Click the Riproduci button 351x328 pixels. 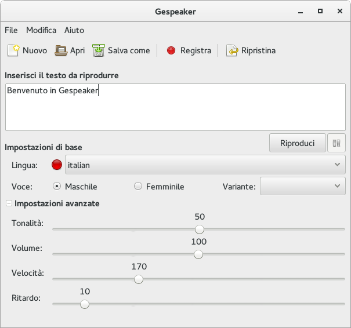click(x=298, y=143)
